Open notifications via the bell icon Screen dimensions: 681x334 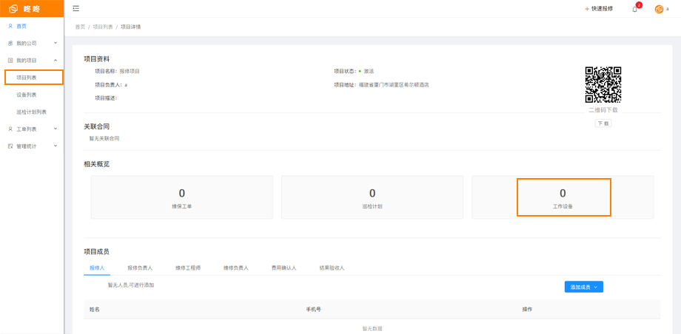click(x=634, y=9)
